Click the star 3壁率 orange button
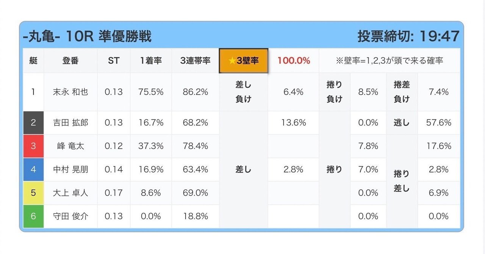The width and height of the screenshot is (485, 254). tap(244, 61)
